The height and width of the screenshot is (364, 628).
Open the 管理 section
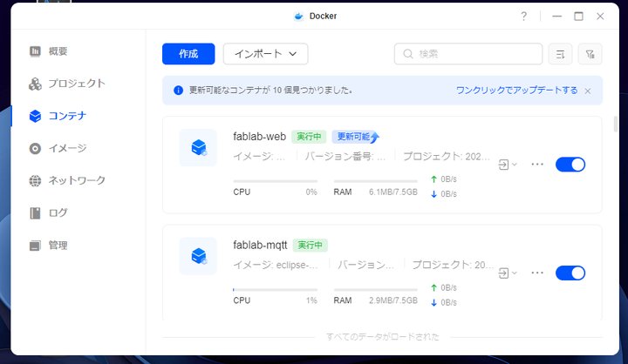click(x=48, y=246)
